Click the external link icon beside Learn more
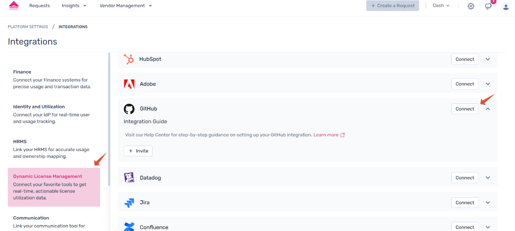The height and width of the screenshot is (231, 515). pos(343,135)
